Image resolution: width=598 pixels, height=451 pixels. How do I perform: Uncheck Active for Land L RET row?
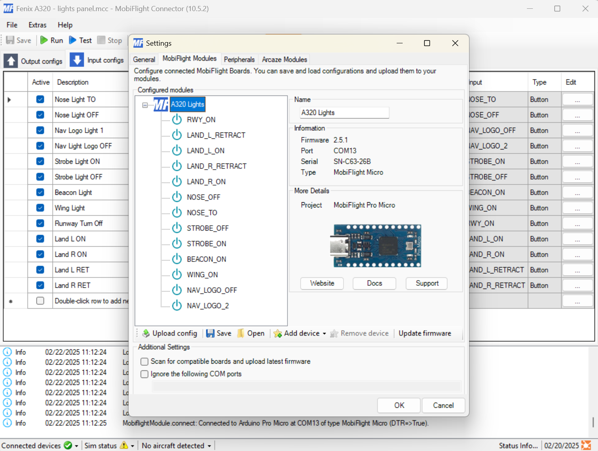[40, 270]
